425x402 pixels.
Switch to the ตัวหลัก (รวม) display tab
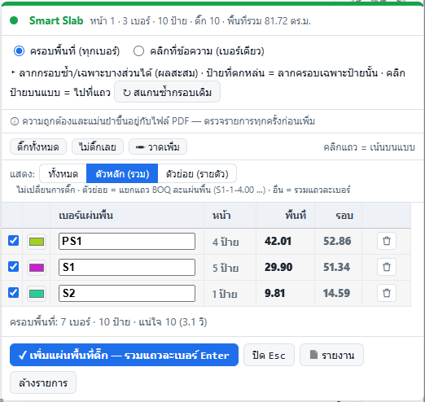[122, 173]
